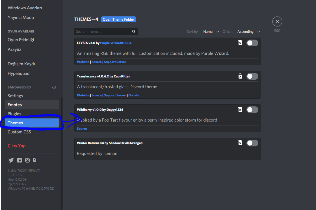
Task: Open Değişim Kaydı changelog
Action: pyautogui.click(x=32, y=64)
